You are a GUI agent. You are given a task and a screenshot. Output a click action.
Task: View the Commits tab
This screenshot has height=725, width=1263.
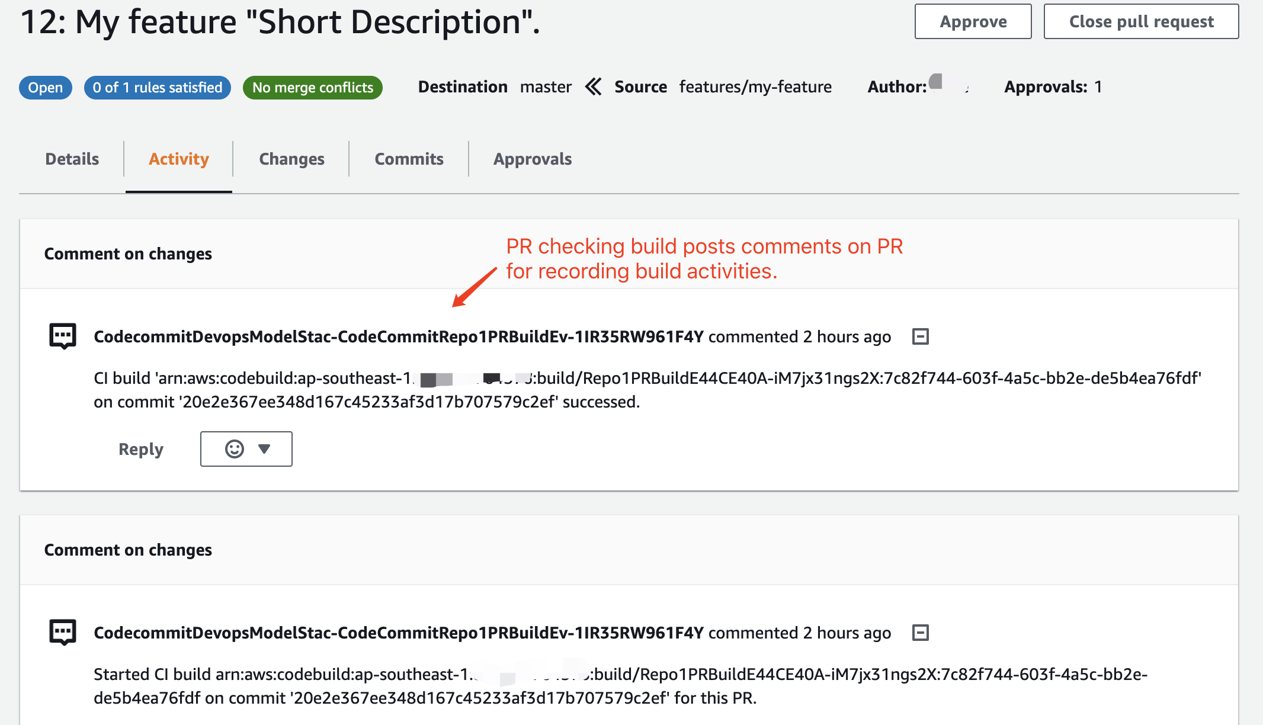(409, 159)
